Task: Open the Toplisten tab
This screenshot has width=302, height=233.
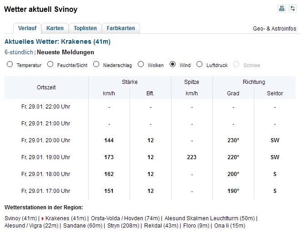Action: [x=85, y=28]
